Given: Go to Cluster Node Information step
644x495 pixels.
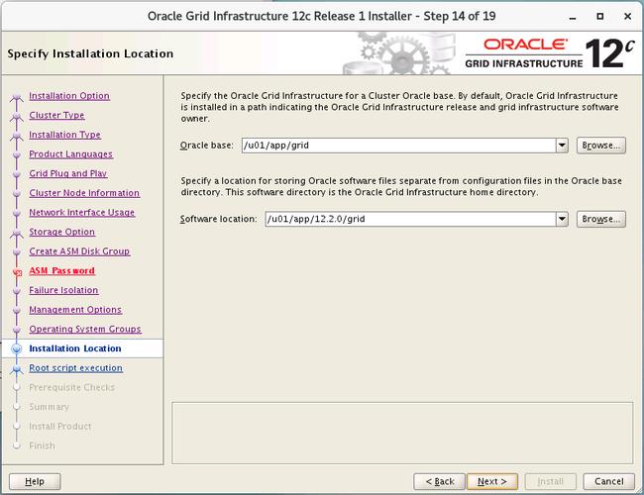Looking at the screenshot, I should coord(84,193).
